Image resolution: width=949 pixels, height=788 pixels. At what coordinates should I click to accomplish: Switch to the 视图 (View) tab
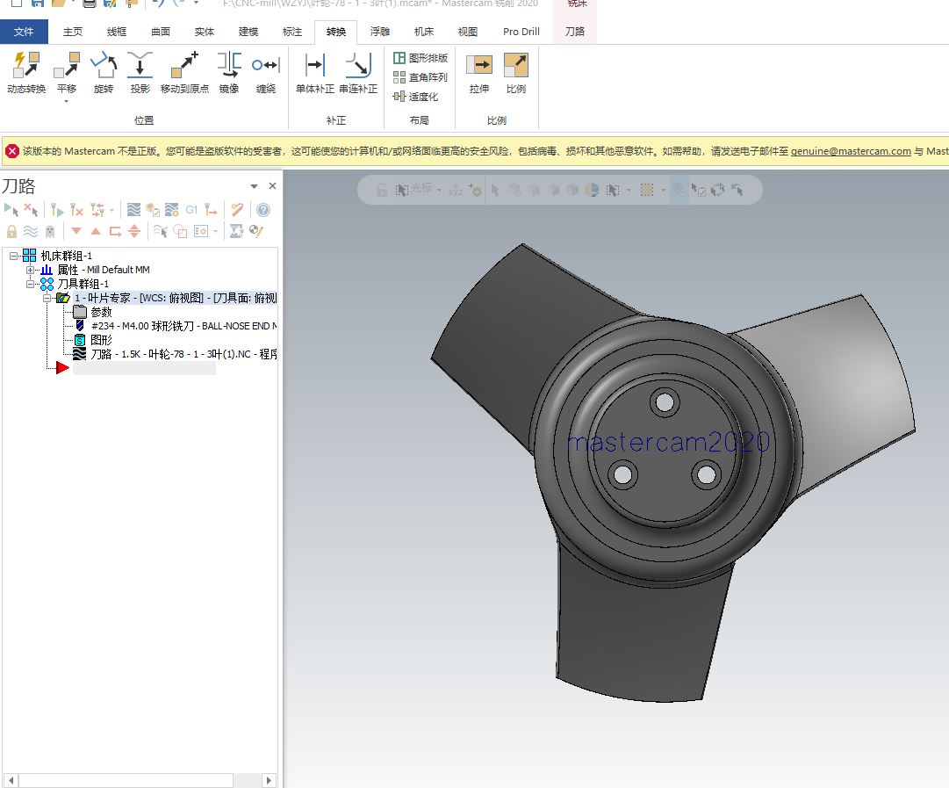tap(467, 32)
